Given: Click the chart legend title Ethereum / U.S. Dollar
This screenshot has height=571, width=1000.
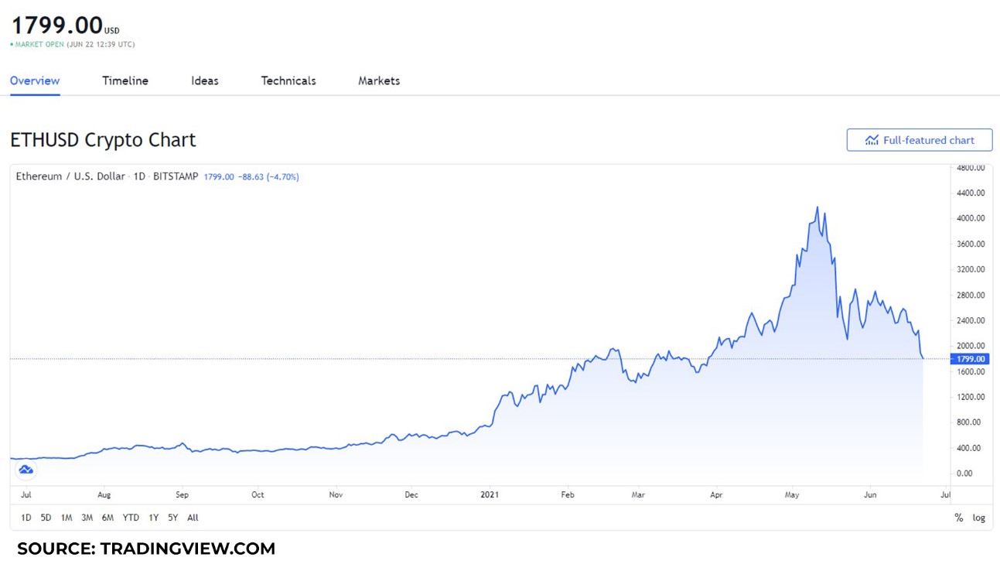Looking at the screenshot, I should coord(70,176).
